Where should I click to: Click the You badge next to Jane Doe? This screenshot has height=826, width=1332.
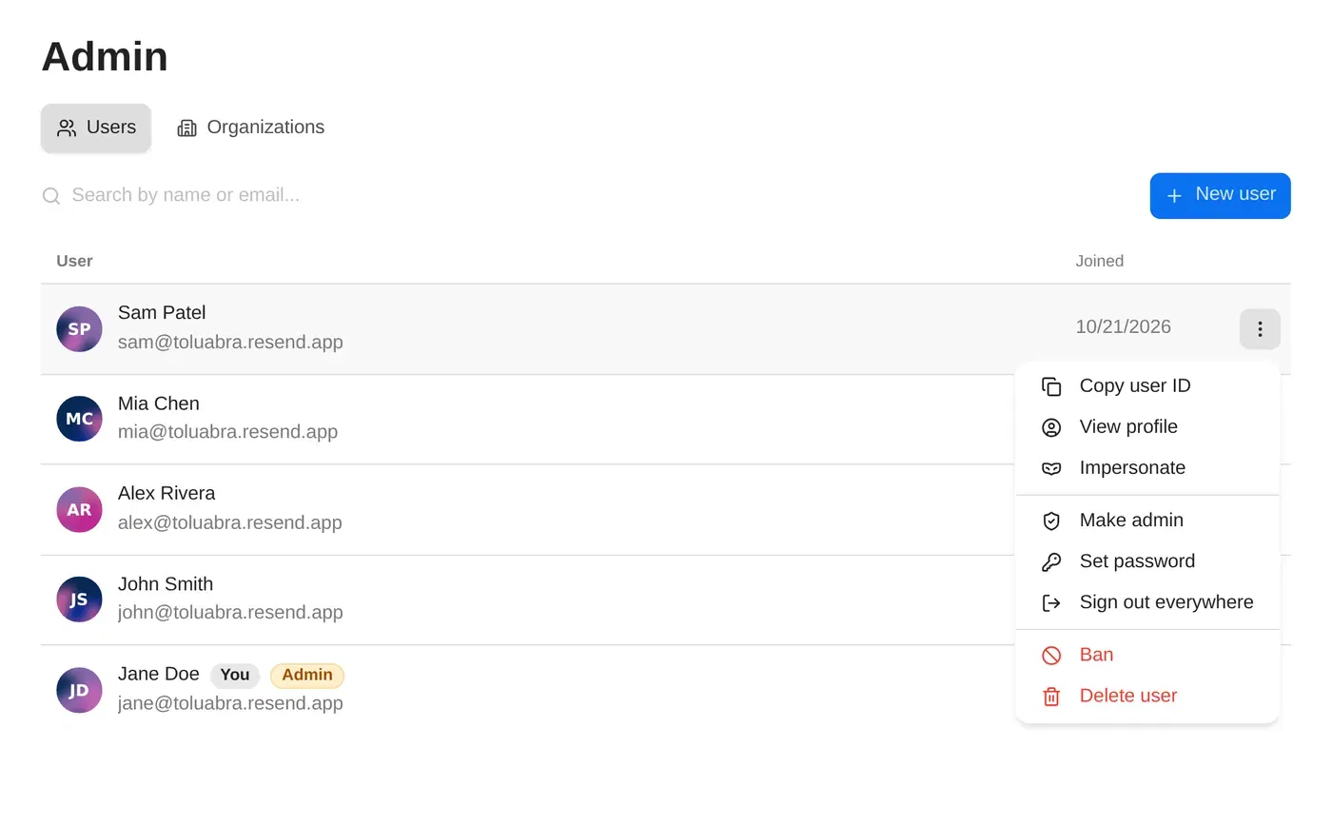(235, 676)
